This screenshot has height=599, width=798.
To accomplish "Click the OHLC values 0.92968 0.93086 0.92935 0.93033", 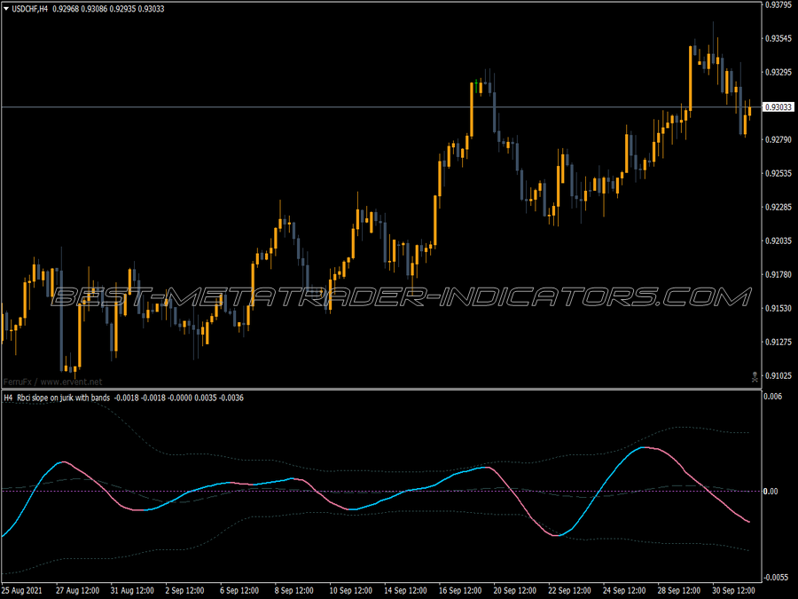I will 108,9.
